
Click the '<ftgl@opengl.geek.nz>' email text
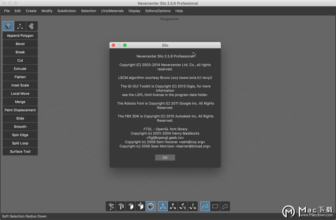point(165,138)
